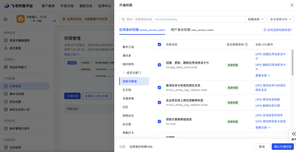Open the 是否需要审核 filter dropdown

[280, 19]
